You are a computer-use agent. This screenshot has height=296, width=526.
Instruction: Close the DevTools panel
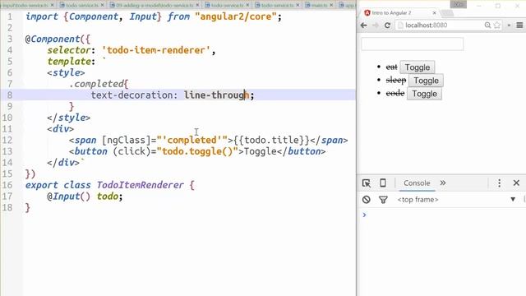click(516, 183)
